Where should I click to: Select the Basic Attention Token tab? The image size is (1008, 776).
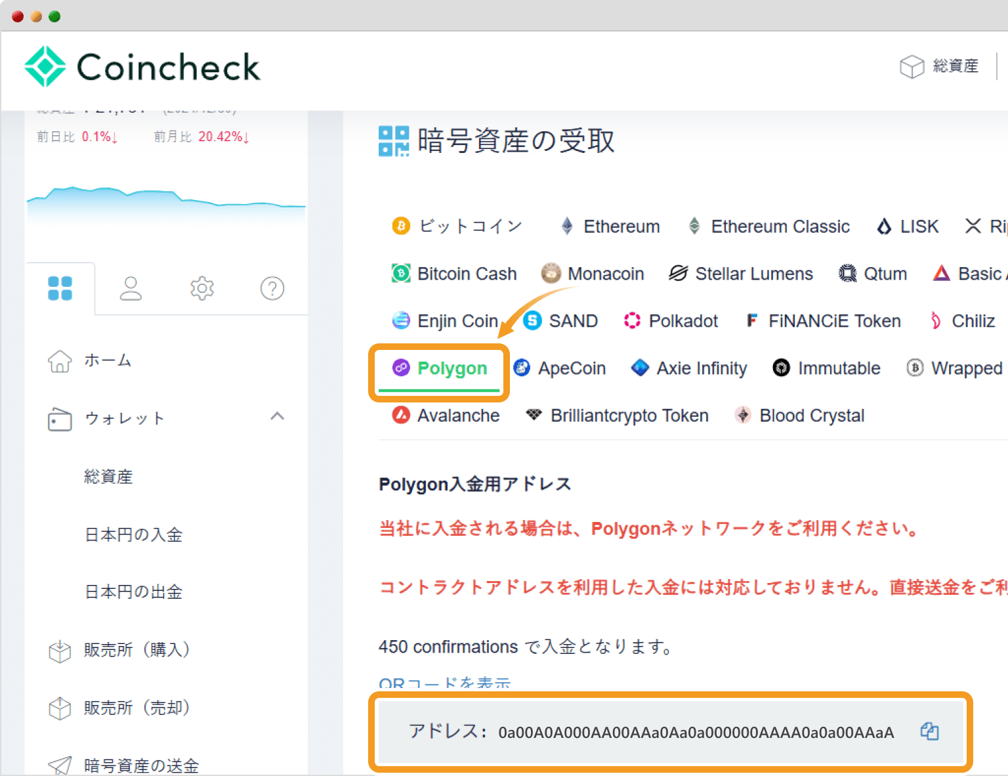pos(970,274)
